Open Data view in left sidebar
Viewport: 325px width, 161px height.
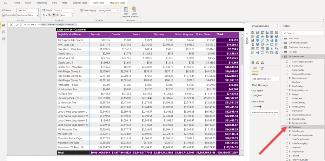point(3,32)
